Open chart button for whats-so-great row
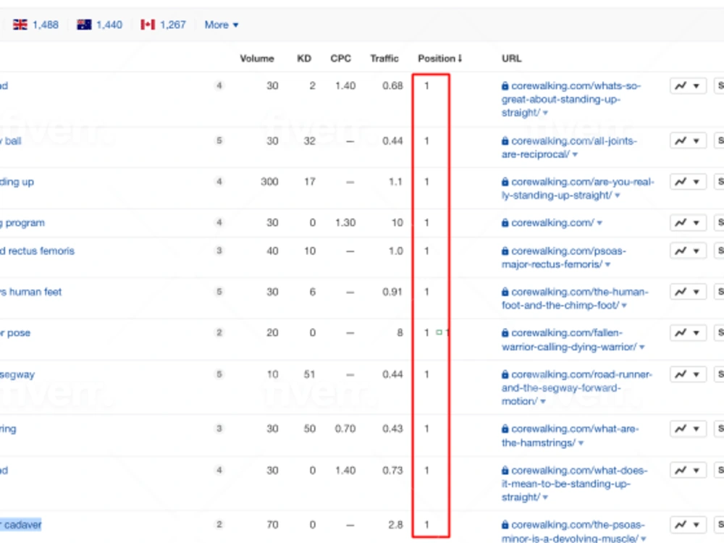The image size is (724, 543). [688, 86]
